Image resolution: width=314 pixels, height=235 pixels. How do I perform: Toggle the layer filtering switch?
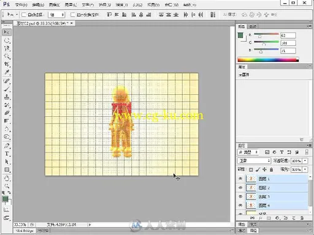pos(307,152)
